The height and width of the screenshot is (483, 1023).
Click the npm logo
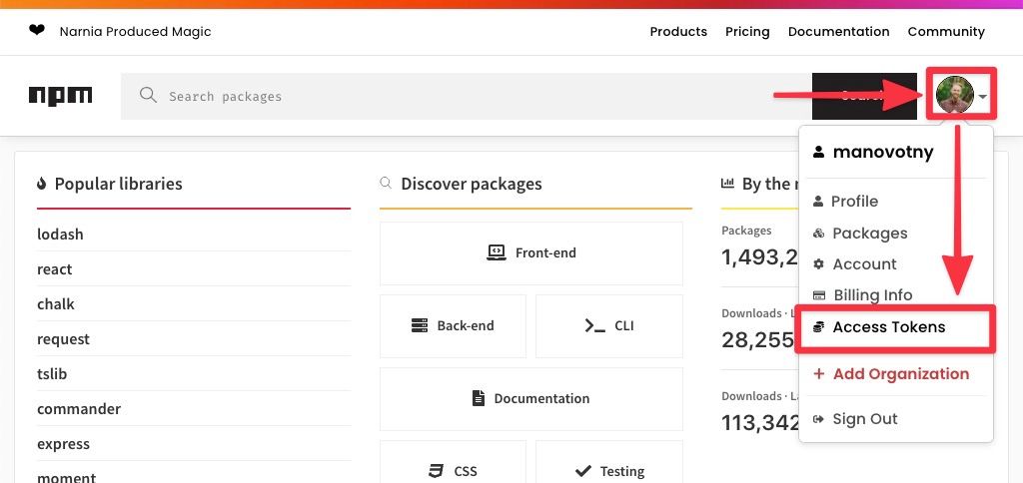point(61,96)
